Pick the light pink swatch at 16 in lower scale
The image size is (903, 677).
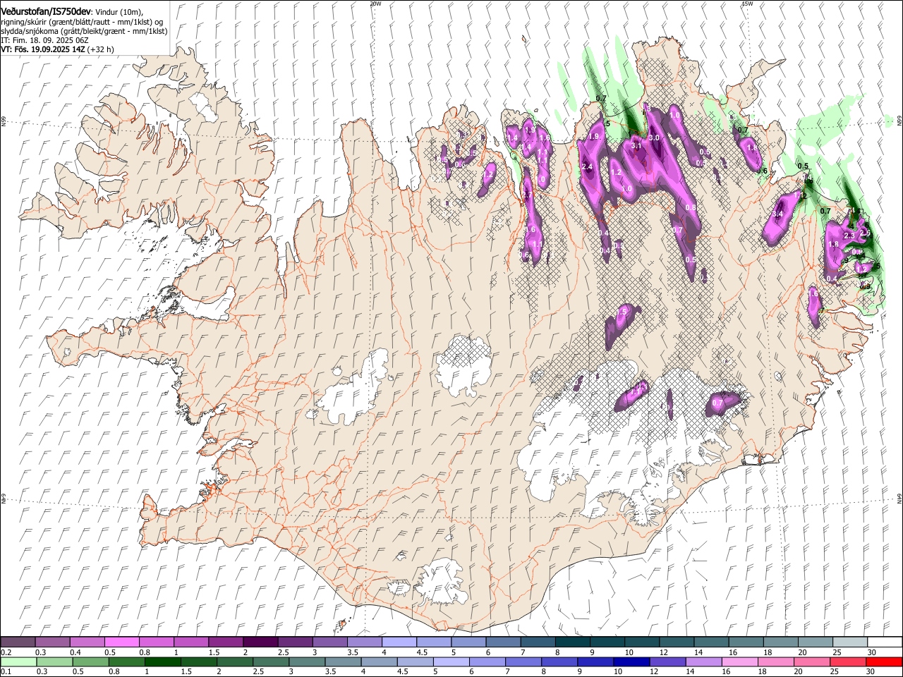[739, 661]
